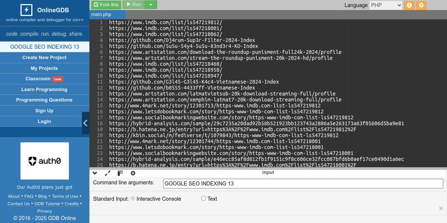Image resolution: width=447 pixels, height=223 pixels.
Task: Open the input panel gear settings
Action: tap(133, 173)
